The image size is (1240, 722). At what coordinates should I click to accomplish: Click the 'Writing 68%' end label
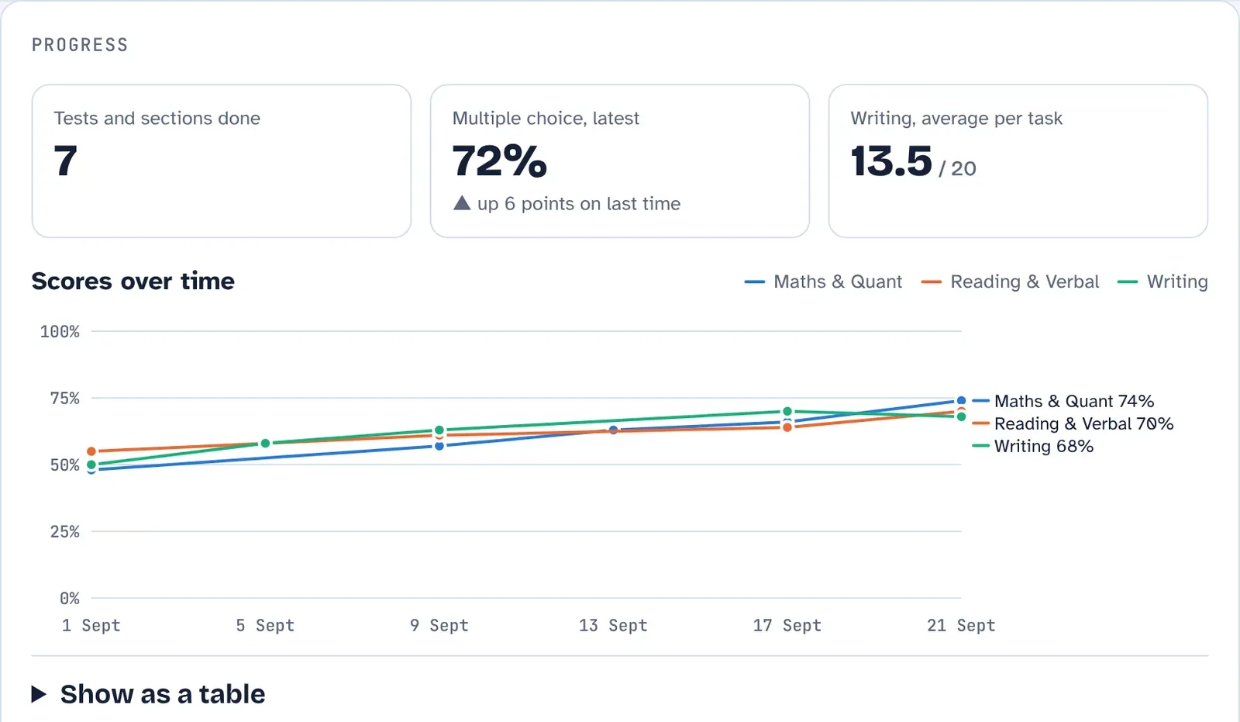[x=1044, y=446]
